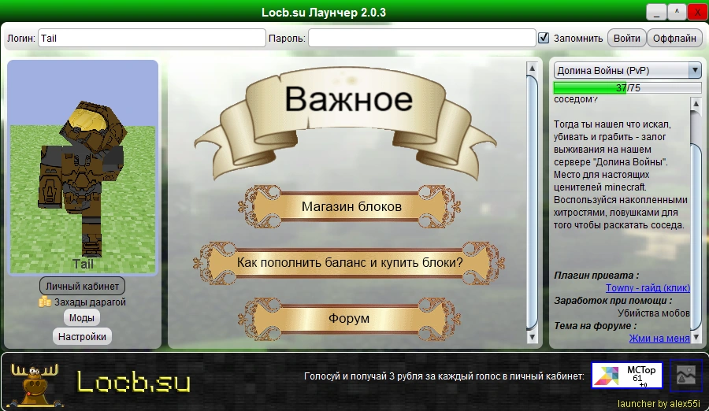
Task: Click the Оффлайн button
Action: click(674, 38)
